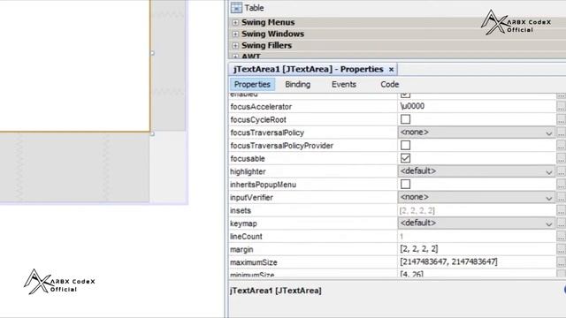
Task: Select the Table component in the palette
Action: 248,8
